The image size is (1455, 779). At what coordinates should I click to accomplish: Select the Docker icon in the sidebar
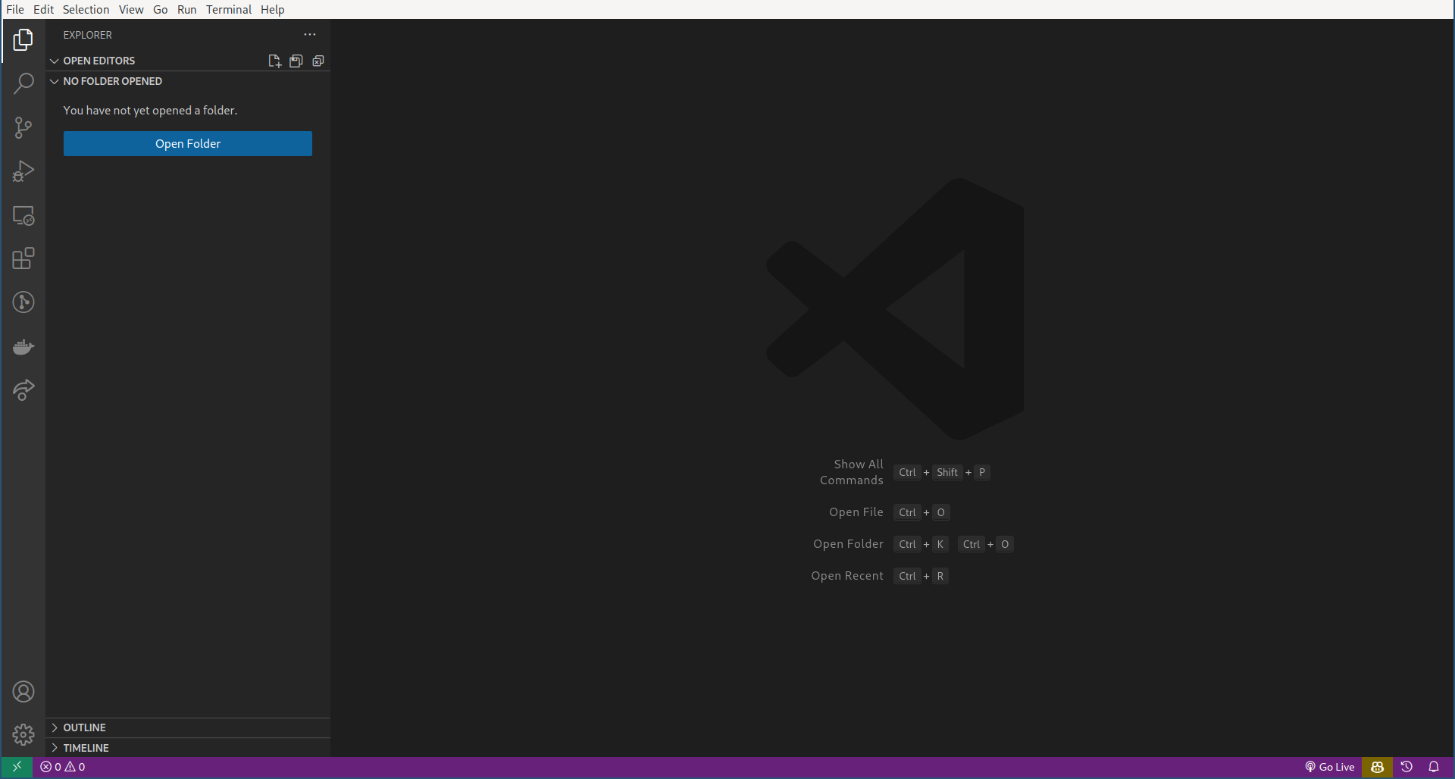pos(23,346)
